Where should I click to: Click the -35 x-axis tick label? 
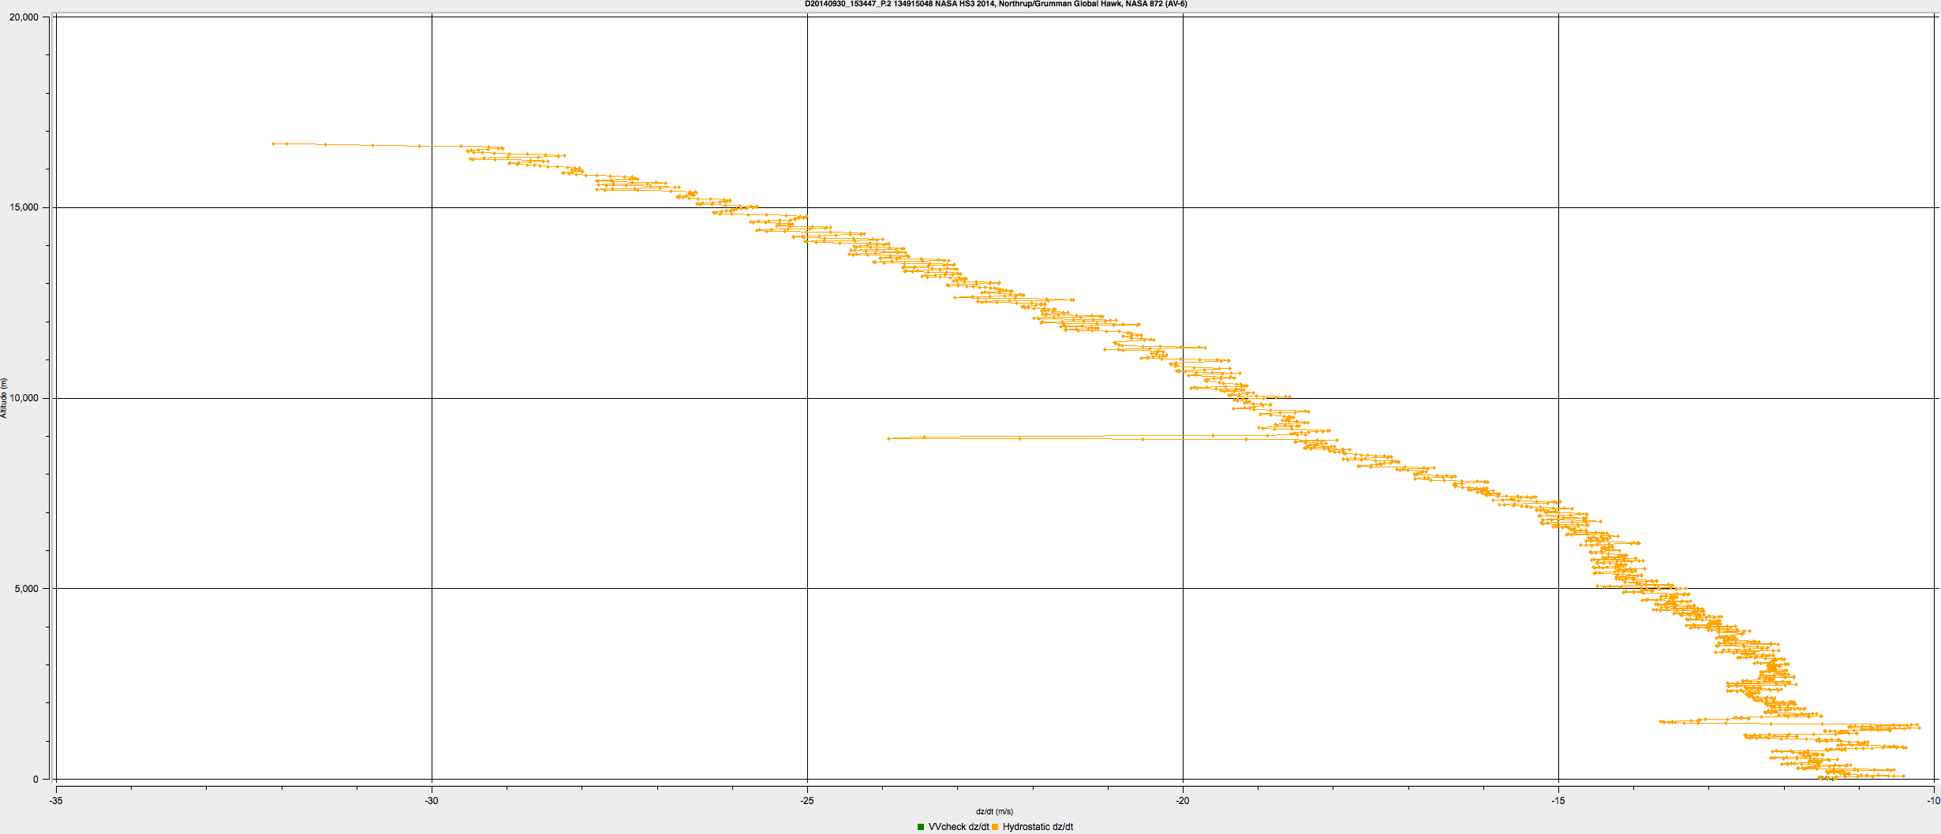click(56, 801)
